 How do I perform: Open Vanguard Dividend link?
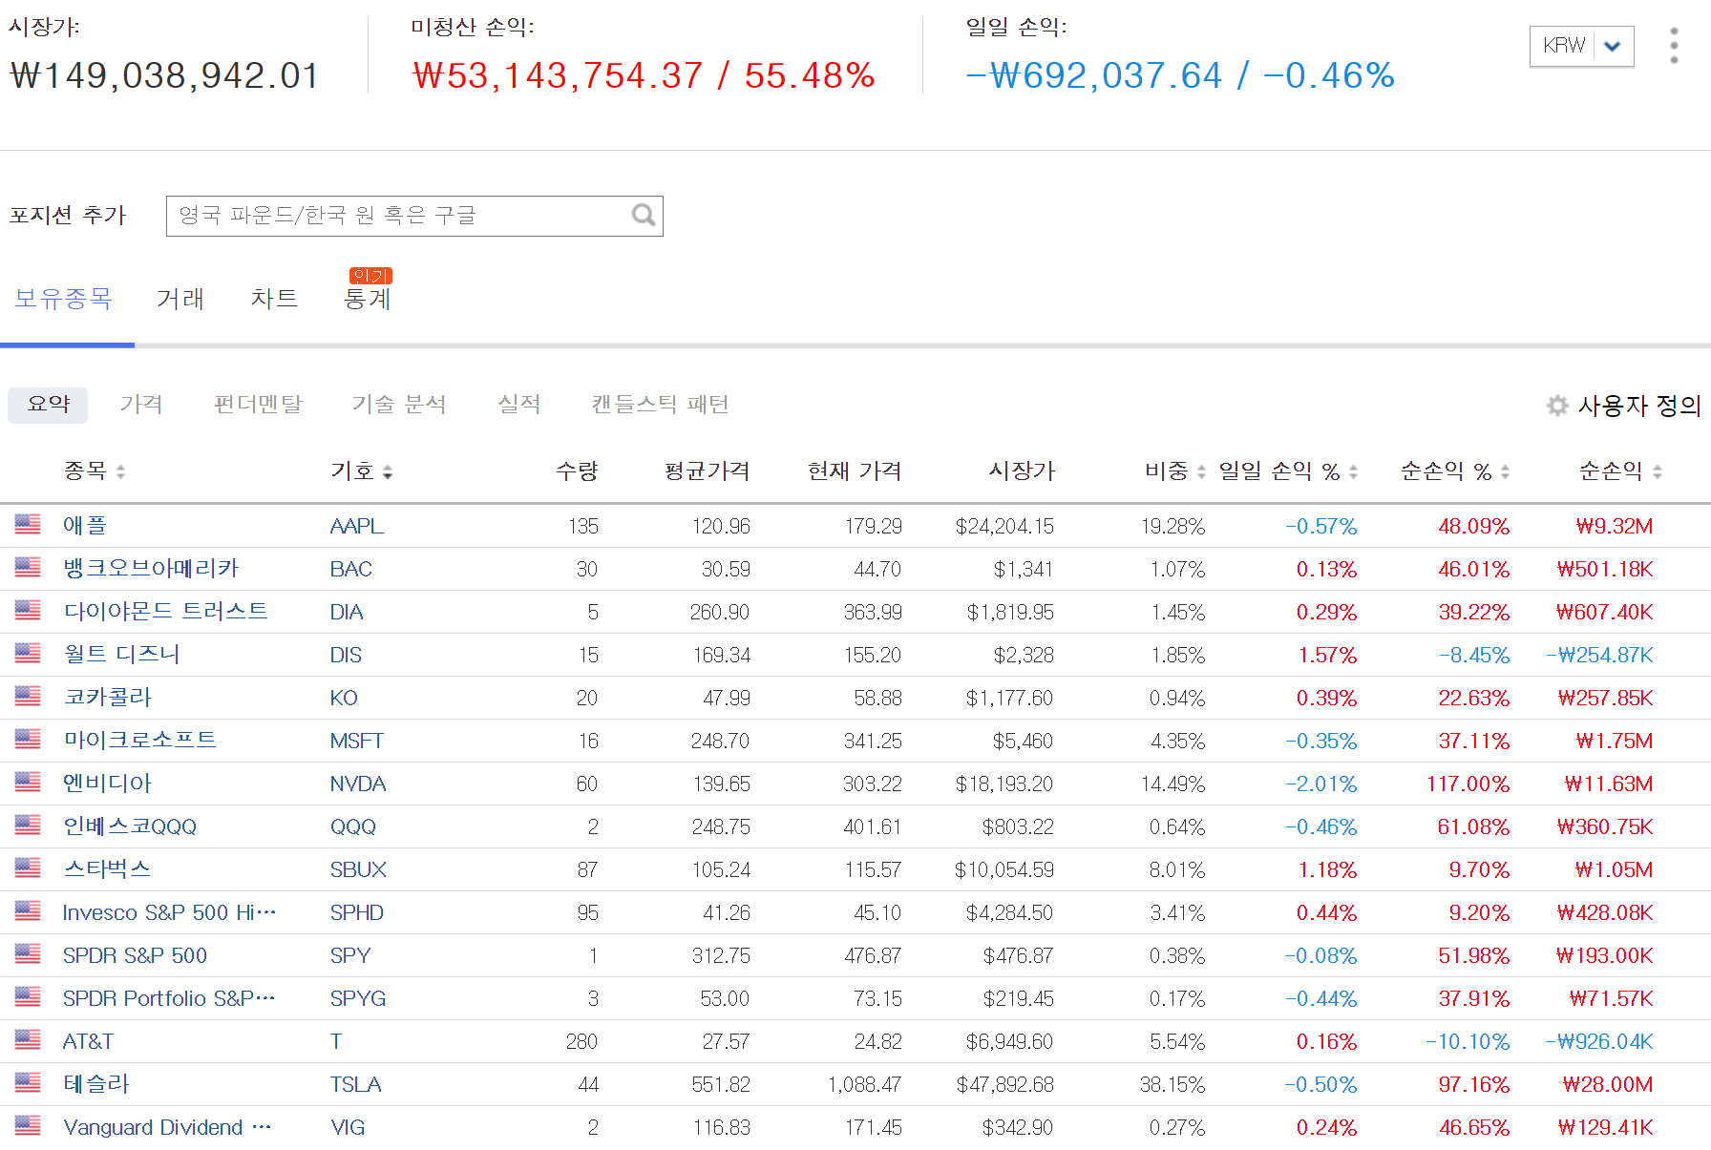(x=167, y=1127)
